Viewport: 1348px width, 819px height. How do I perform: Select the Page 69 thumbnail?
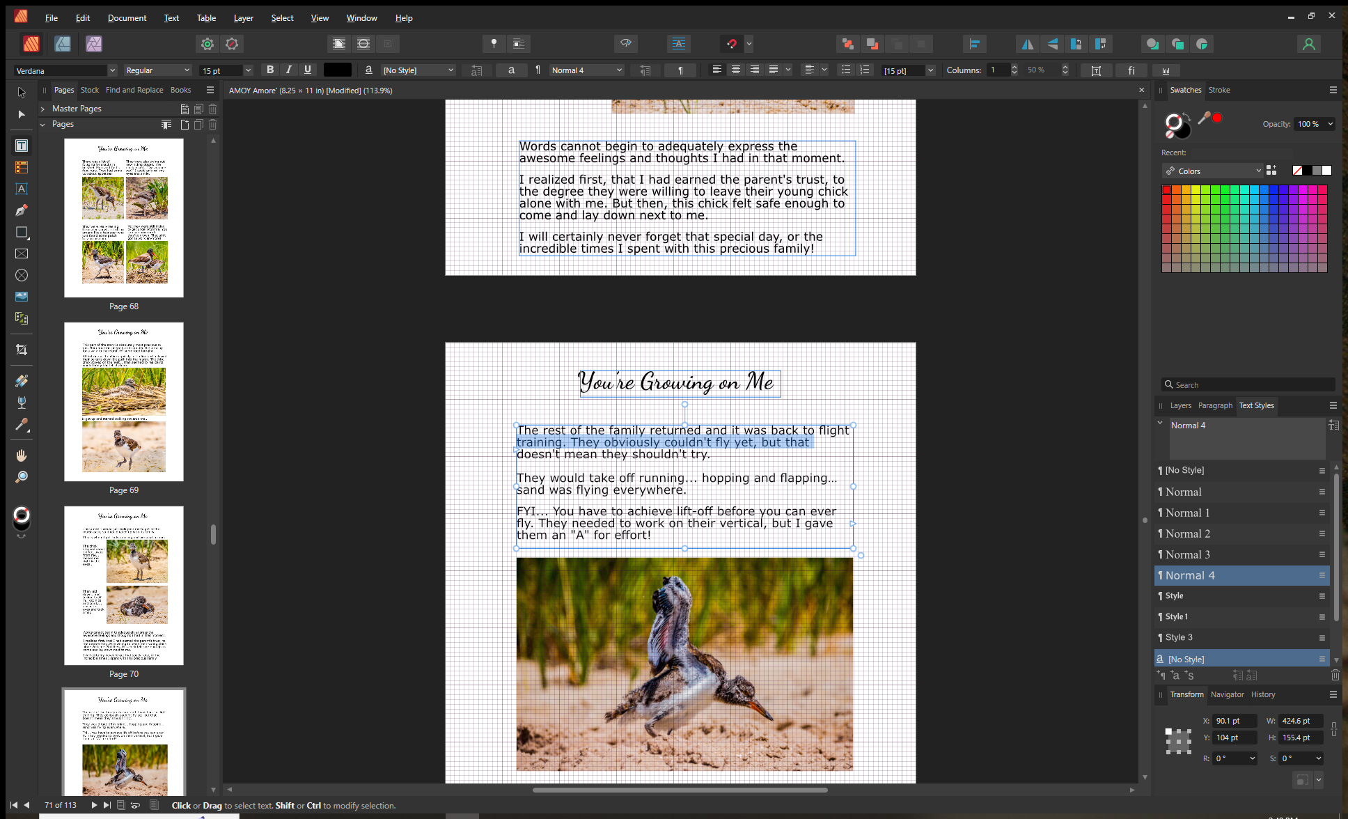click(x=124, y=402)
